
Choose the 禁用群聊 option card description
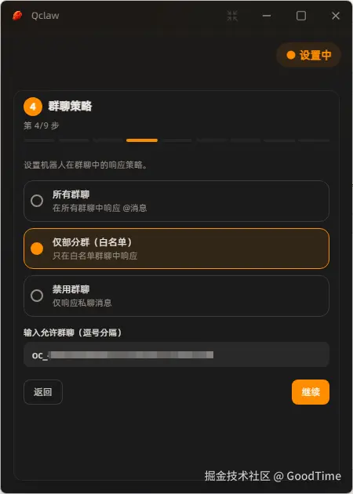(82, 303)
